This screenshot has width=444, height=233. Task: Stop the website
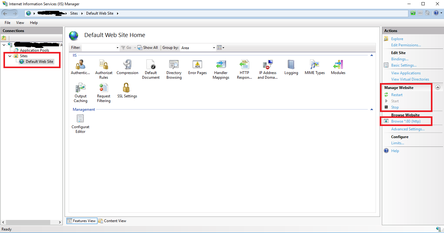pos(395,107)
